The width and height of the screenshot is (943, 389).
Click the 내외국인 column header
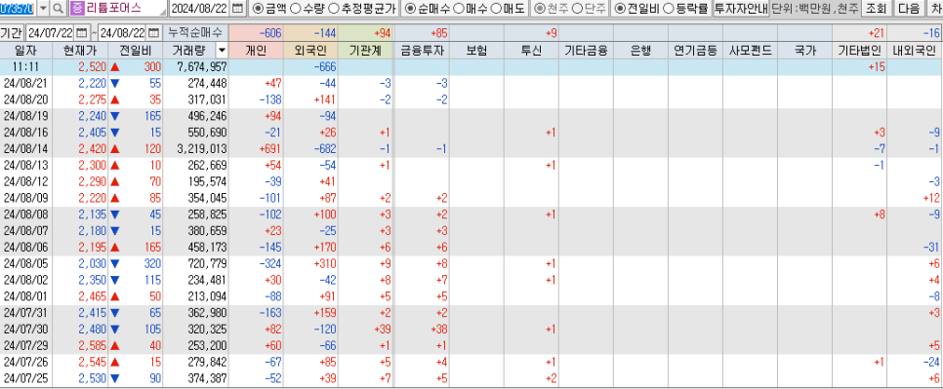[x=914, y=51]
